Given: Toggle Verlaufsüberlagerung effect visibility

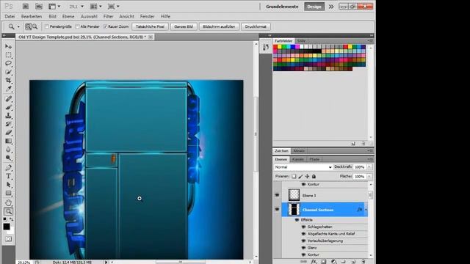Looking at the screenshot, I should [303, 241].
